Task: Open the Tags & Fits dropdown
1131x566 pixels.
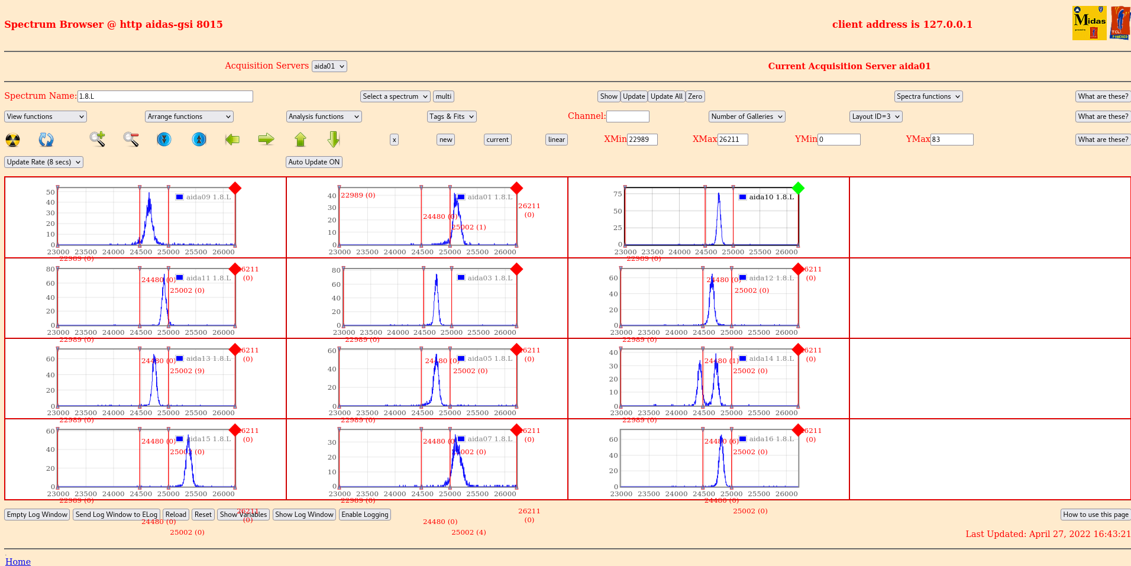Action: (x=452, y=117)
